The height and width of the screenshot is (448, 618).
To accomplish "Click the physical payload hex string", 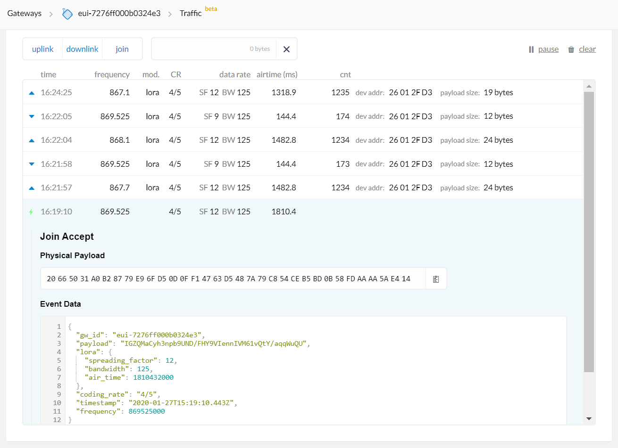I will (x=229, y=279).
